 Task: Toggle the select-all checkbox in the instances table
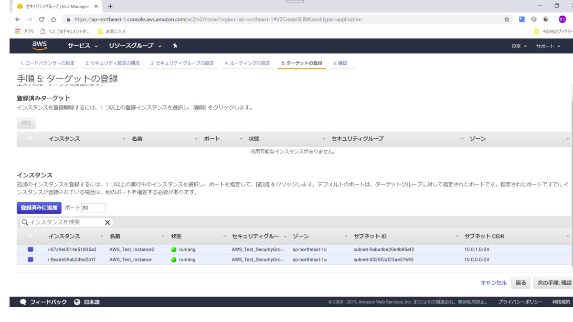pyautogui.click(x=30, y=236)
